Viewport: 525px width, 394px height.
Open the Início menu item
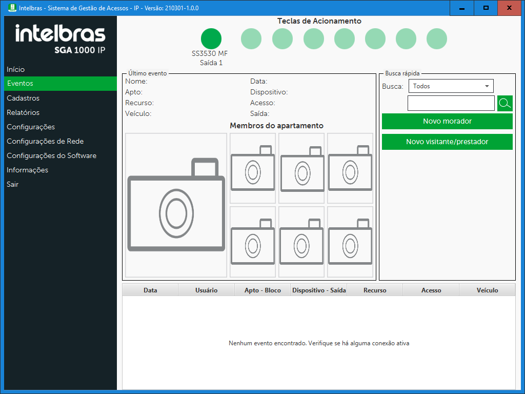(x=16, y=69)
